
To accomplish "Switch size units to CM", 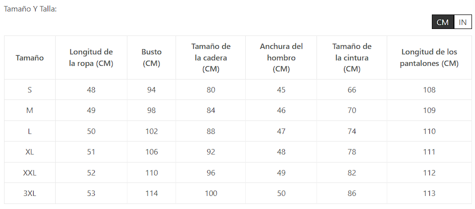I will (x=442, y=22).
